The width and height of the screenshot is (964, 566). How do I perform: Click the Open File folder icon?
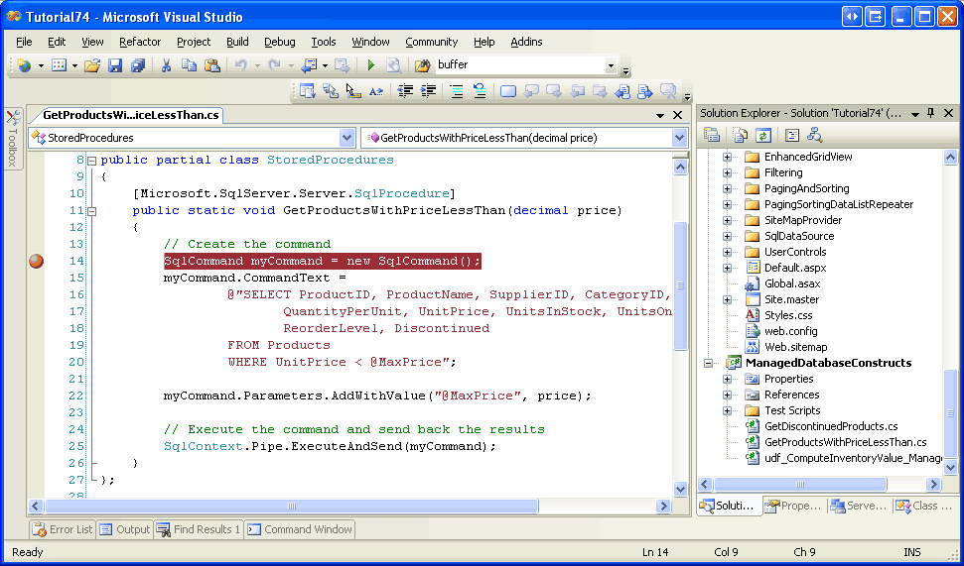[91, 65]
